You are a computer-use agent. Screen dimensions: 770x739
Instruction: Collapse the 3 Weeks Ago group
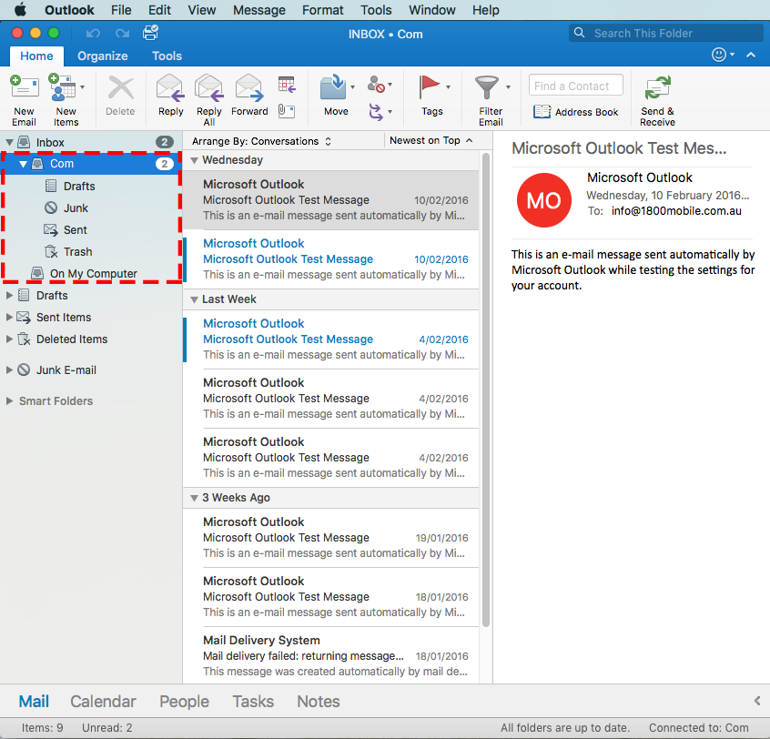pos(195,498)
